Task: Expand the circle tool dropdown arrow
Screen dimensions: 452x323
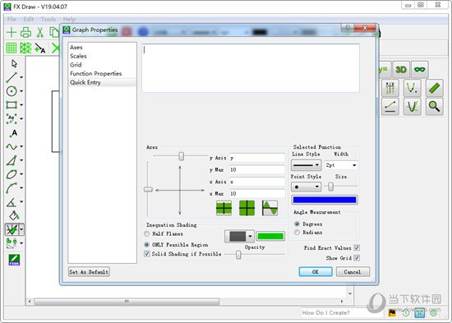Action: click(x=21, y=91)
